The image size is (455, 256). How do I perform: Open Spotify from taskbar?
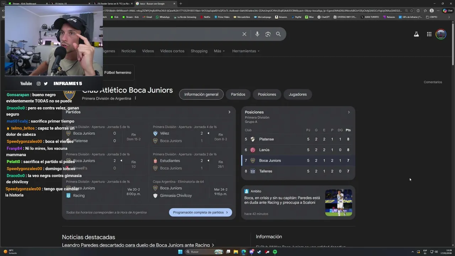[x=275, y=252]
